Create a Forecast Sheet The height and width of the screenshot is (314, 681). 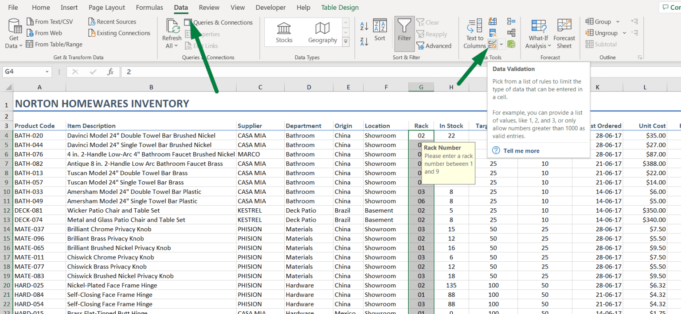point(564,34)
